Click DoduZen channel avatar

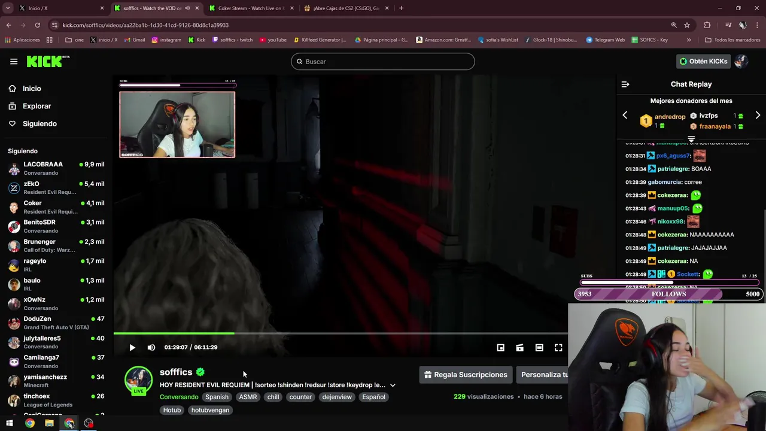click(14, 323)
